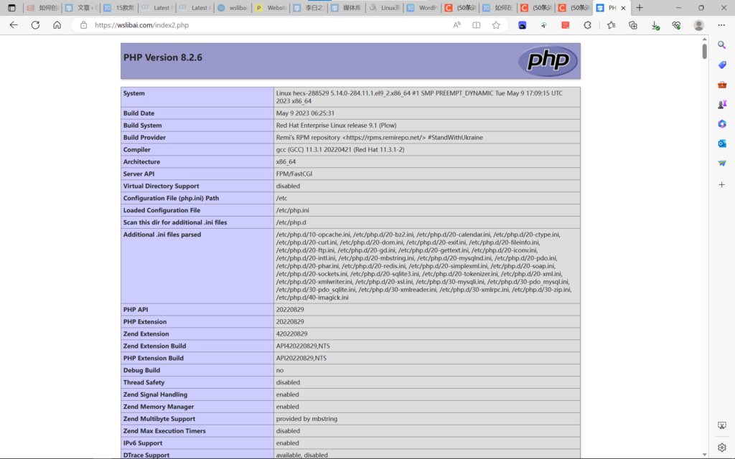
Task: Click the plus to customize sidebar
Action: click(722, 184)
